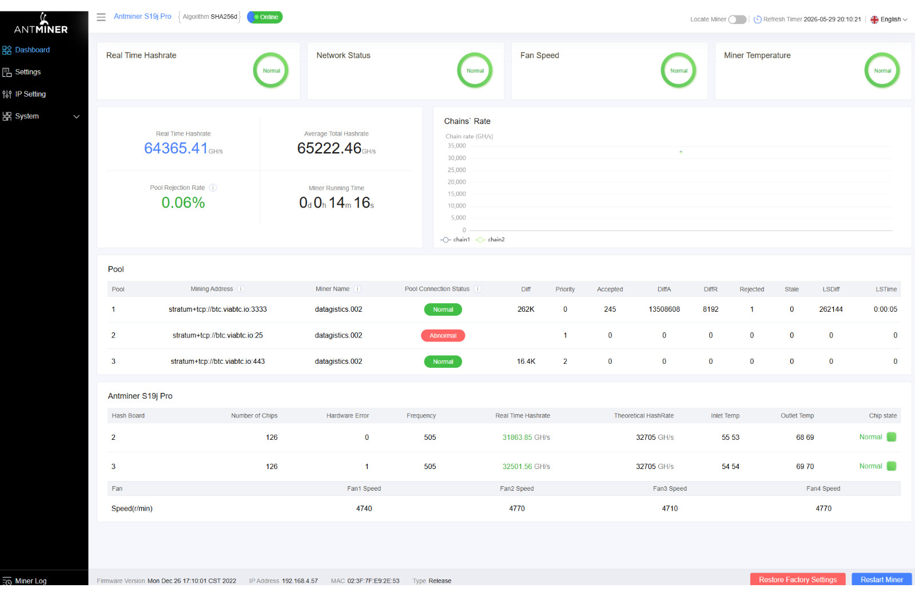The width and height of the screenshot is (915, 596).
Task: Click the LSDiff value 262144
Action: click(x=831, y=309)
